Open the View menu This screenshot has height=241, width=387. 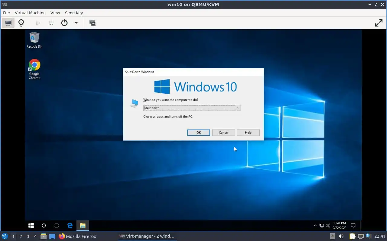[x=55, y=13]
